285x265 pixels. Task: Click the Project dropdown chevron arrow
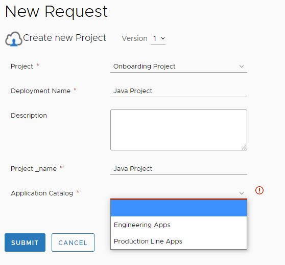click(242, 67)
